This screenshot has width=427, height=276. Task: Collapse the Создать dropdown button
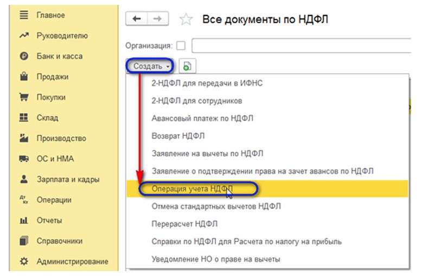click(x=151, y=67)
